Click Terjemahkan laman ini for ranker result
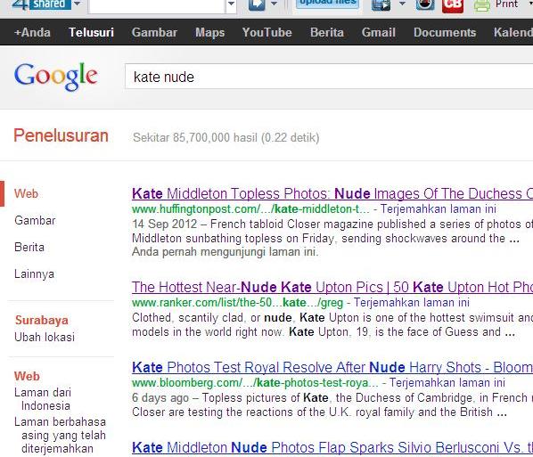This screenshot has height=457, width=533. click(x=412, y=302)
